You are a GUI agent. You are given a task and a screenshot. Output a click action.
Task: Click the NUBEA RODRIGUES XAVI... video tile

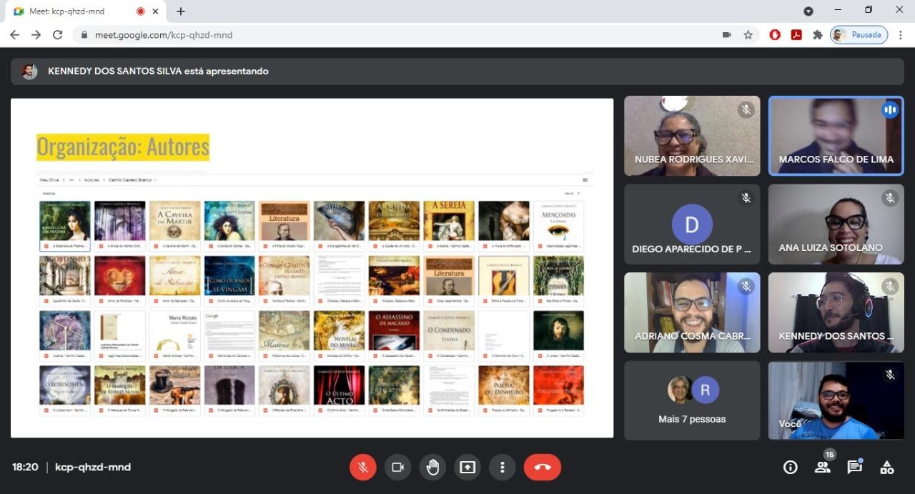tap(692, 136)
